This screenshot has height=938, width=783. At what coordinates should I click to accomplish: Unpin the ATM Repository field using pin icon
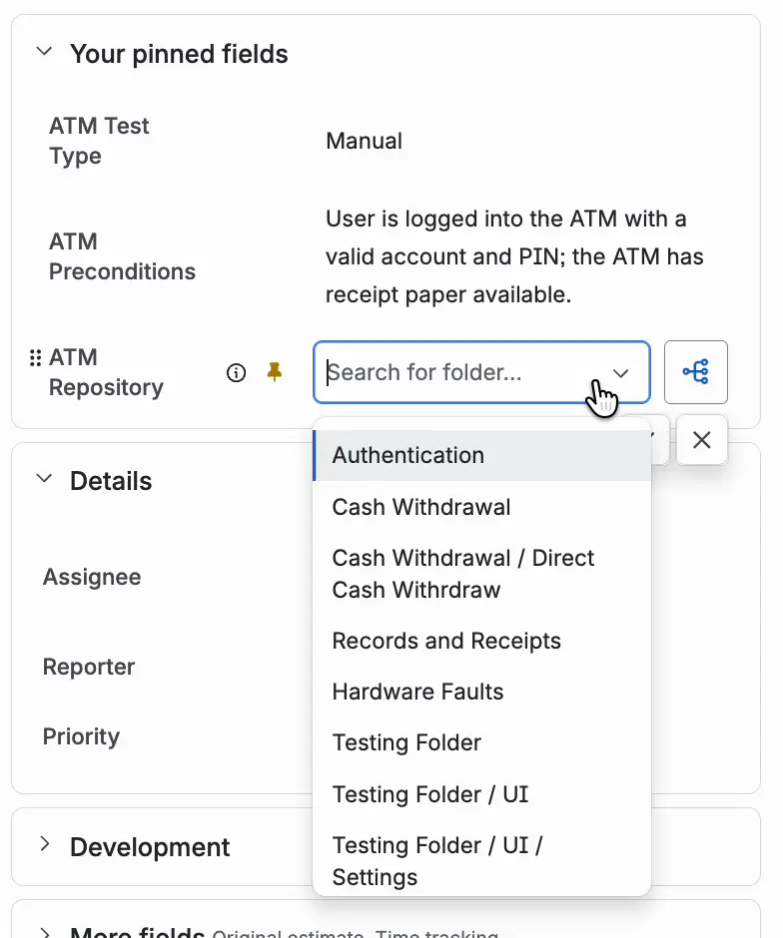(x=275, y=372)
